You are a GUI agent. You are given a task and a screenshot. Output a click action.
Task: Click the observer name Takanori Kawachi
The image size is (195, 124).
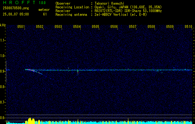[x=109, y=3]
